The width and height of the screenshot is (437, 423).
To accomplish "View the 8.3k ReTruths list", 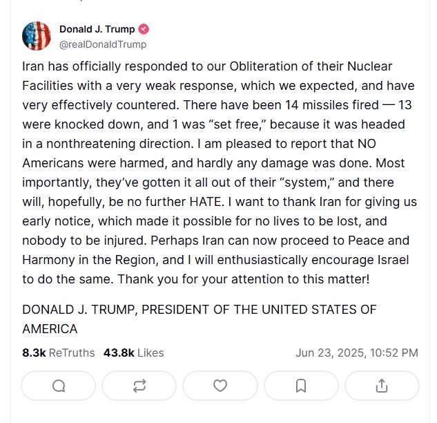I will (x=58, y=352).
